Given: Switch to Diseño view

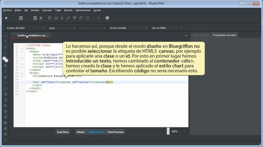Looking at the screenshot, I should [x=81, y=132].
